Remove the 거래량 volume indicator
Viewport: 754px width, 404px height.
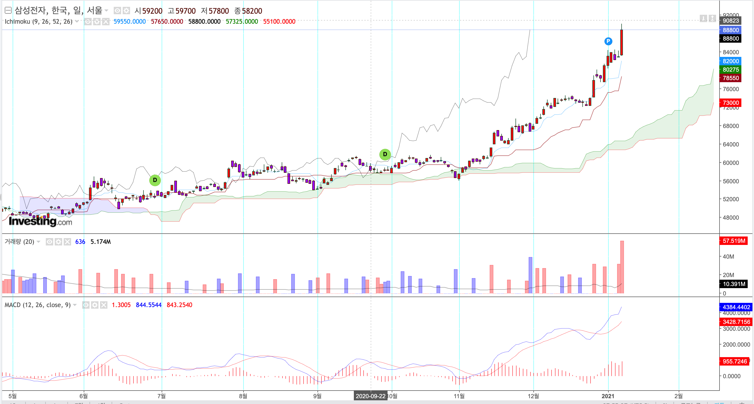[68, 242]
